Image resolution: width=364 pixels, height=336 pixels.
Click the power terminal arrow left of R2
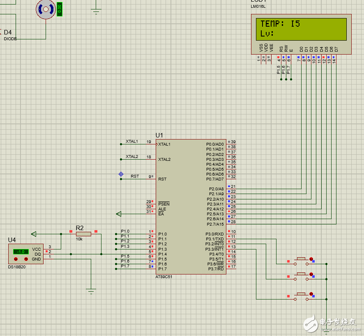(x=34, y=234)
